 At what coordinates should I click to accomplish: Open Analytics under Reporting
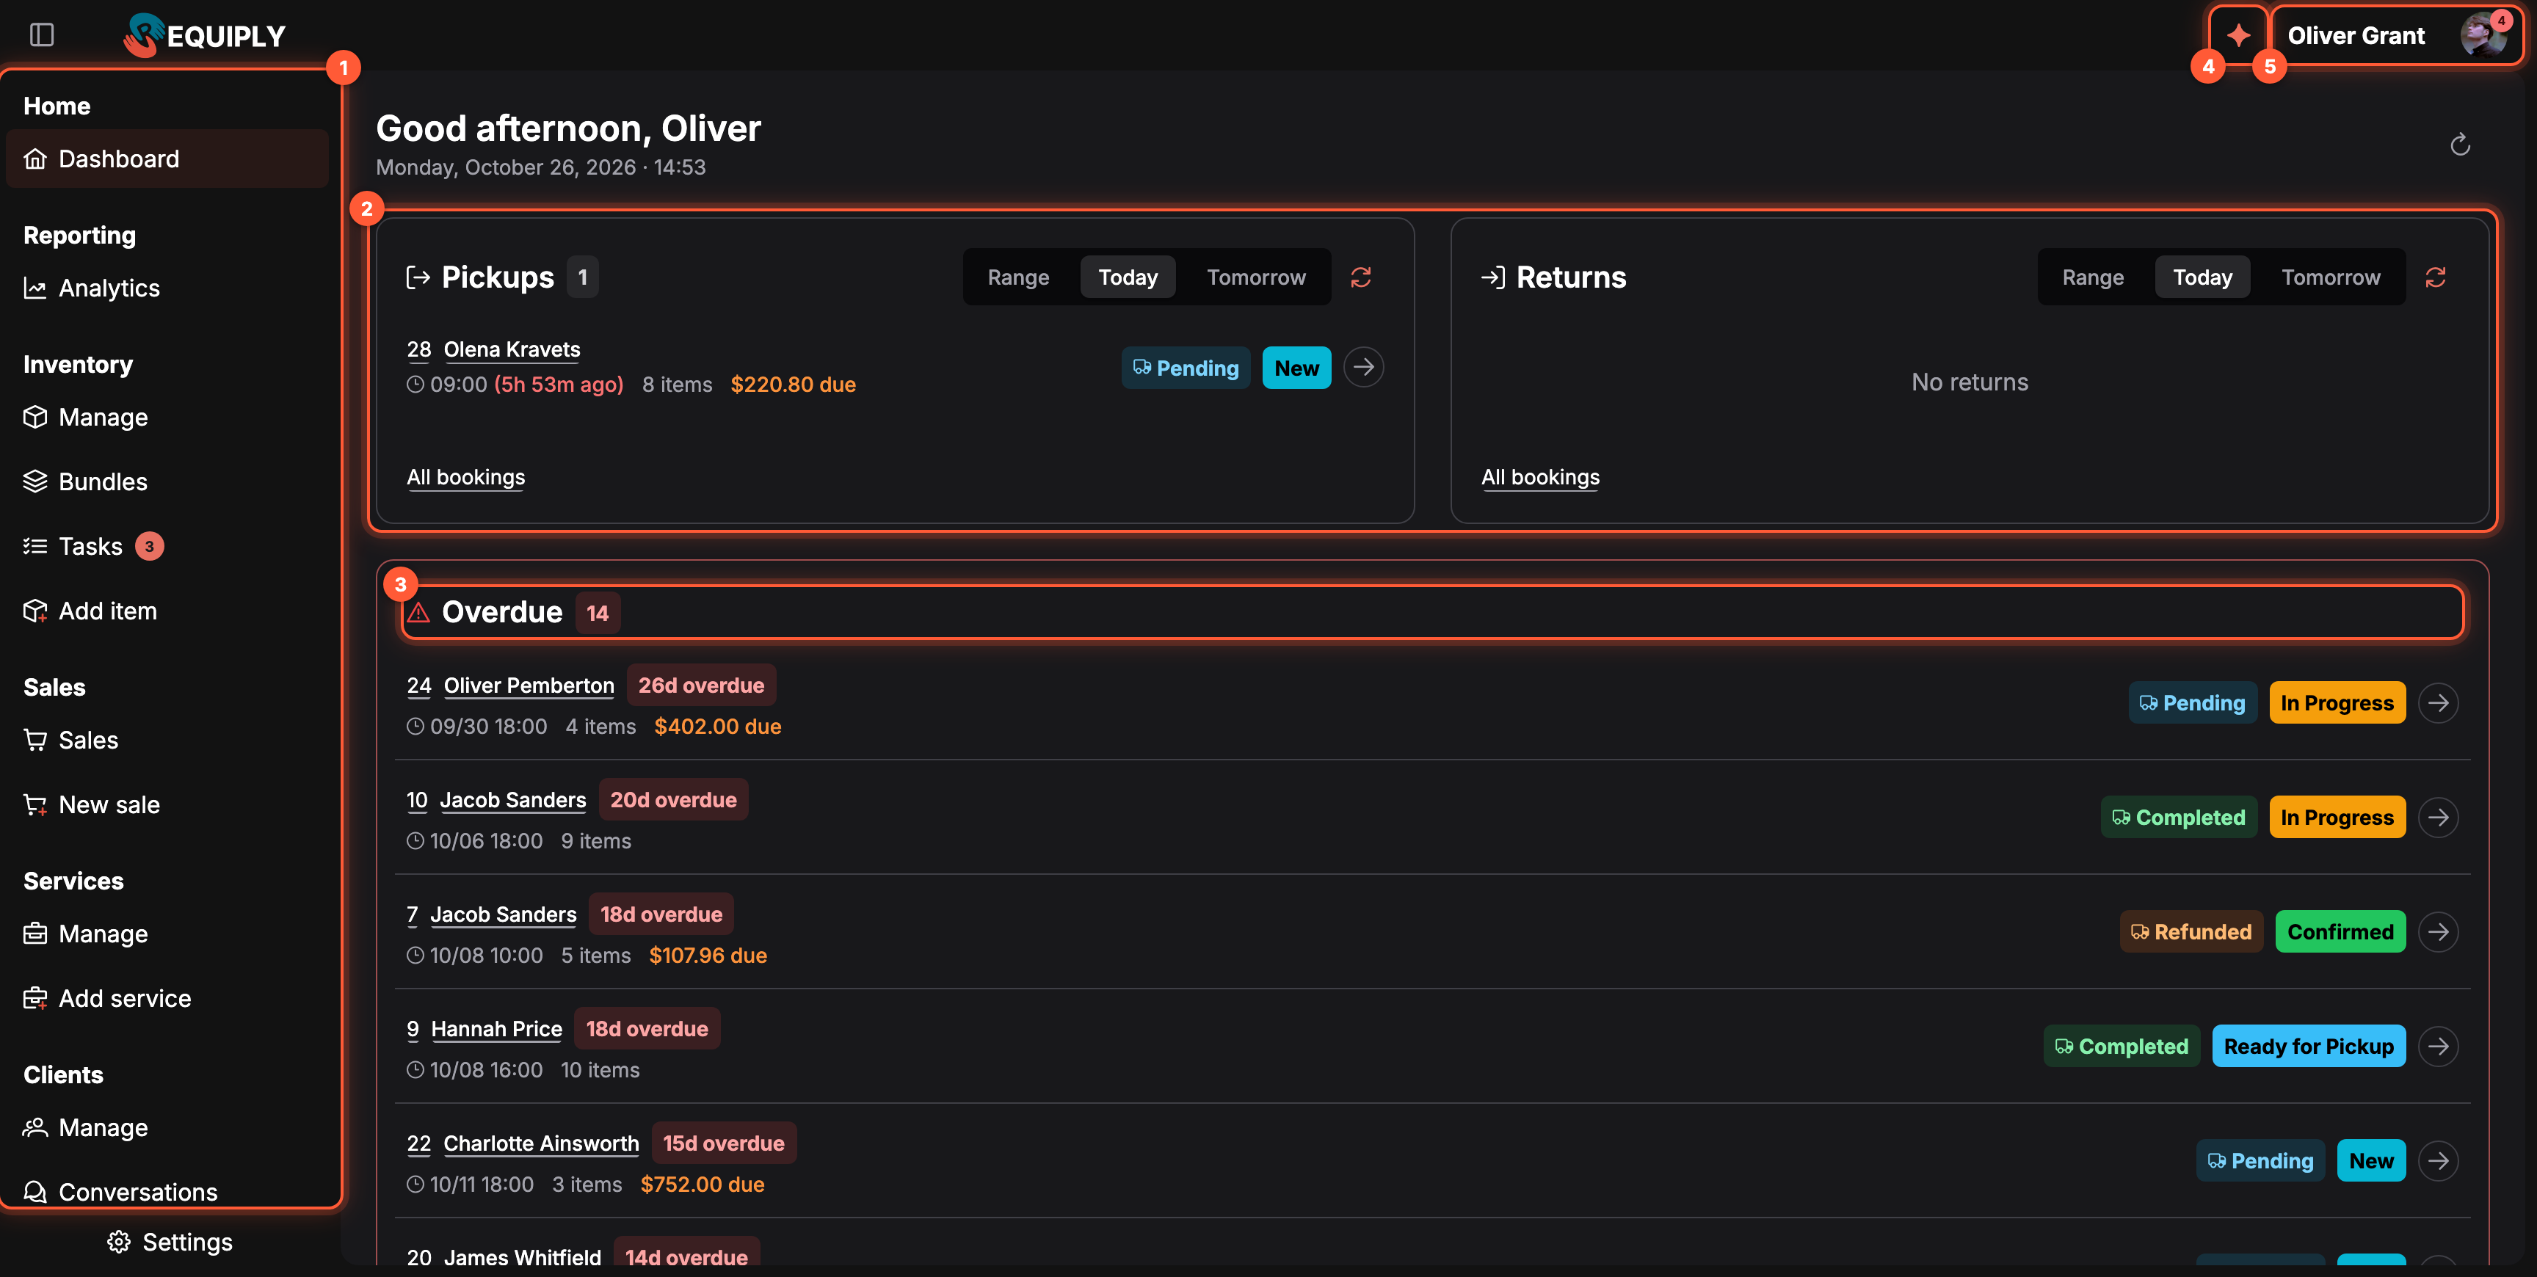[167, 288]
